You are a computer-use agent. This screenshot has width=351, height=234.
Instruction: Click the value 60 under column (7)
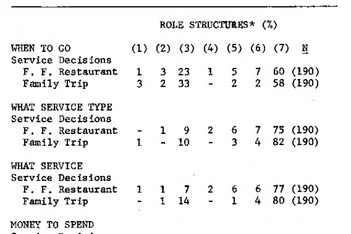(278, 71)
